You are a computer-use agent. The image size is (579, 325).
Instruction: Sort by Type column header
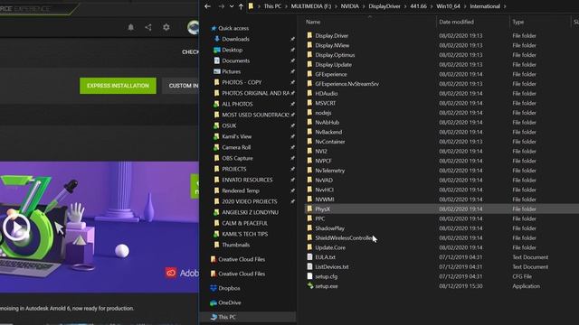point(518,22)
